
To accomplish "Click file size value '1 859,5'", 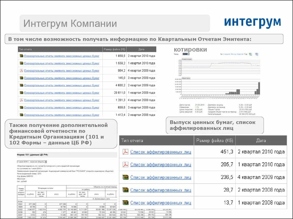I will pos(120,56).
